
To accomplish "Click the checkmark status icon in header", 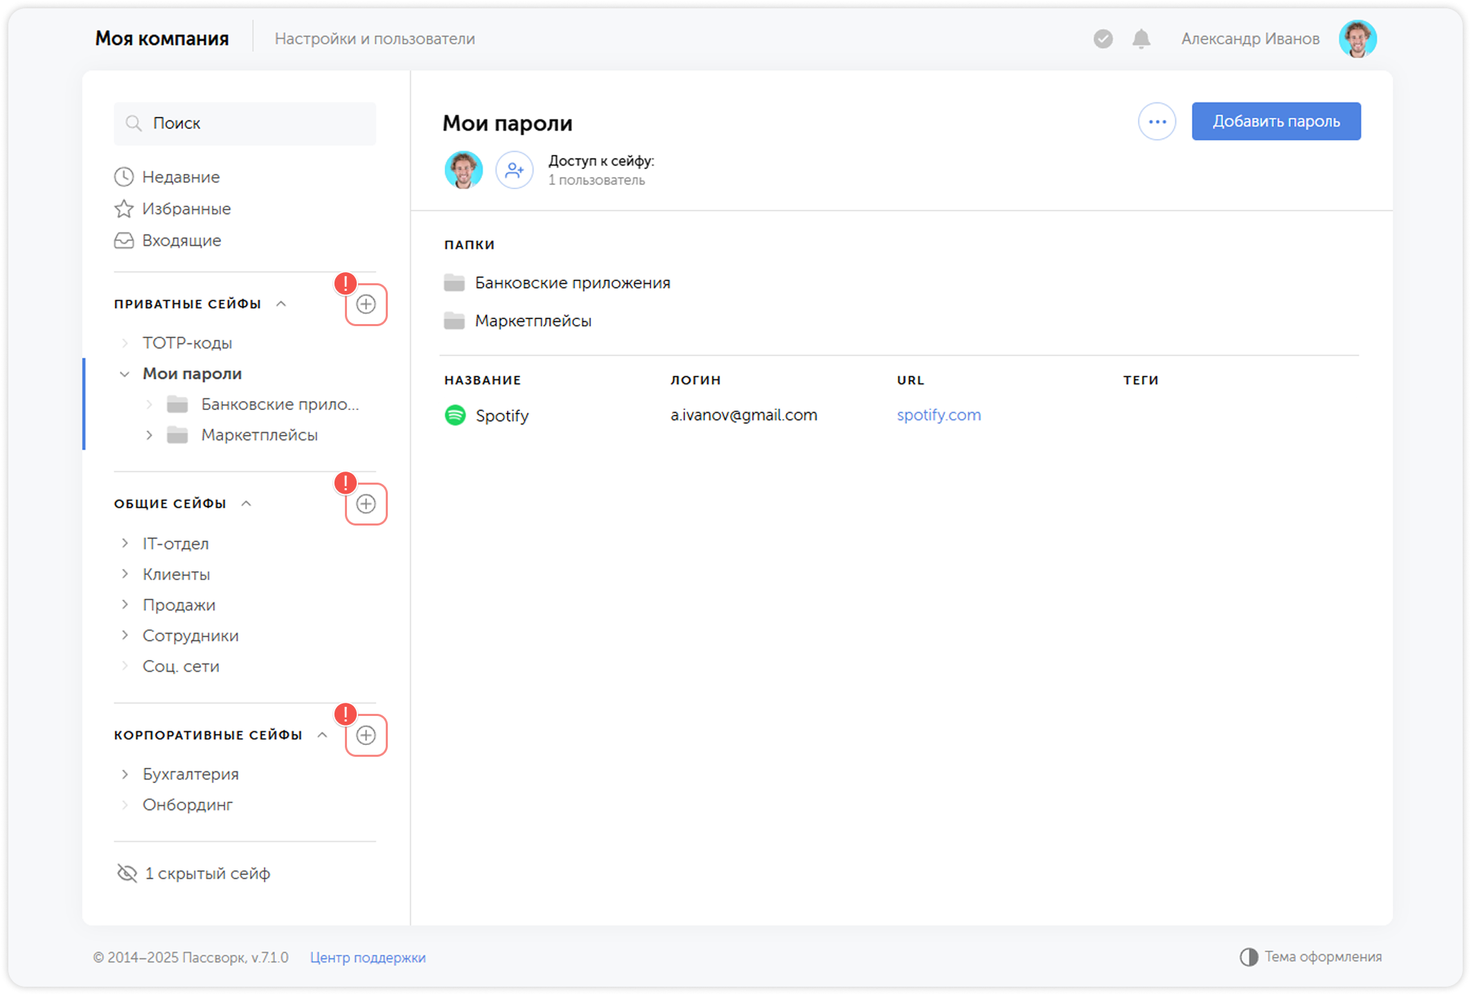I will 1103,39.
